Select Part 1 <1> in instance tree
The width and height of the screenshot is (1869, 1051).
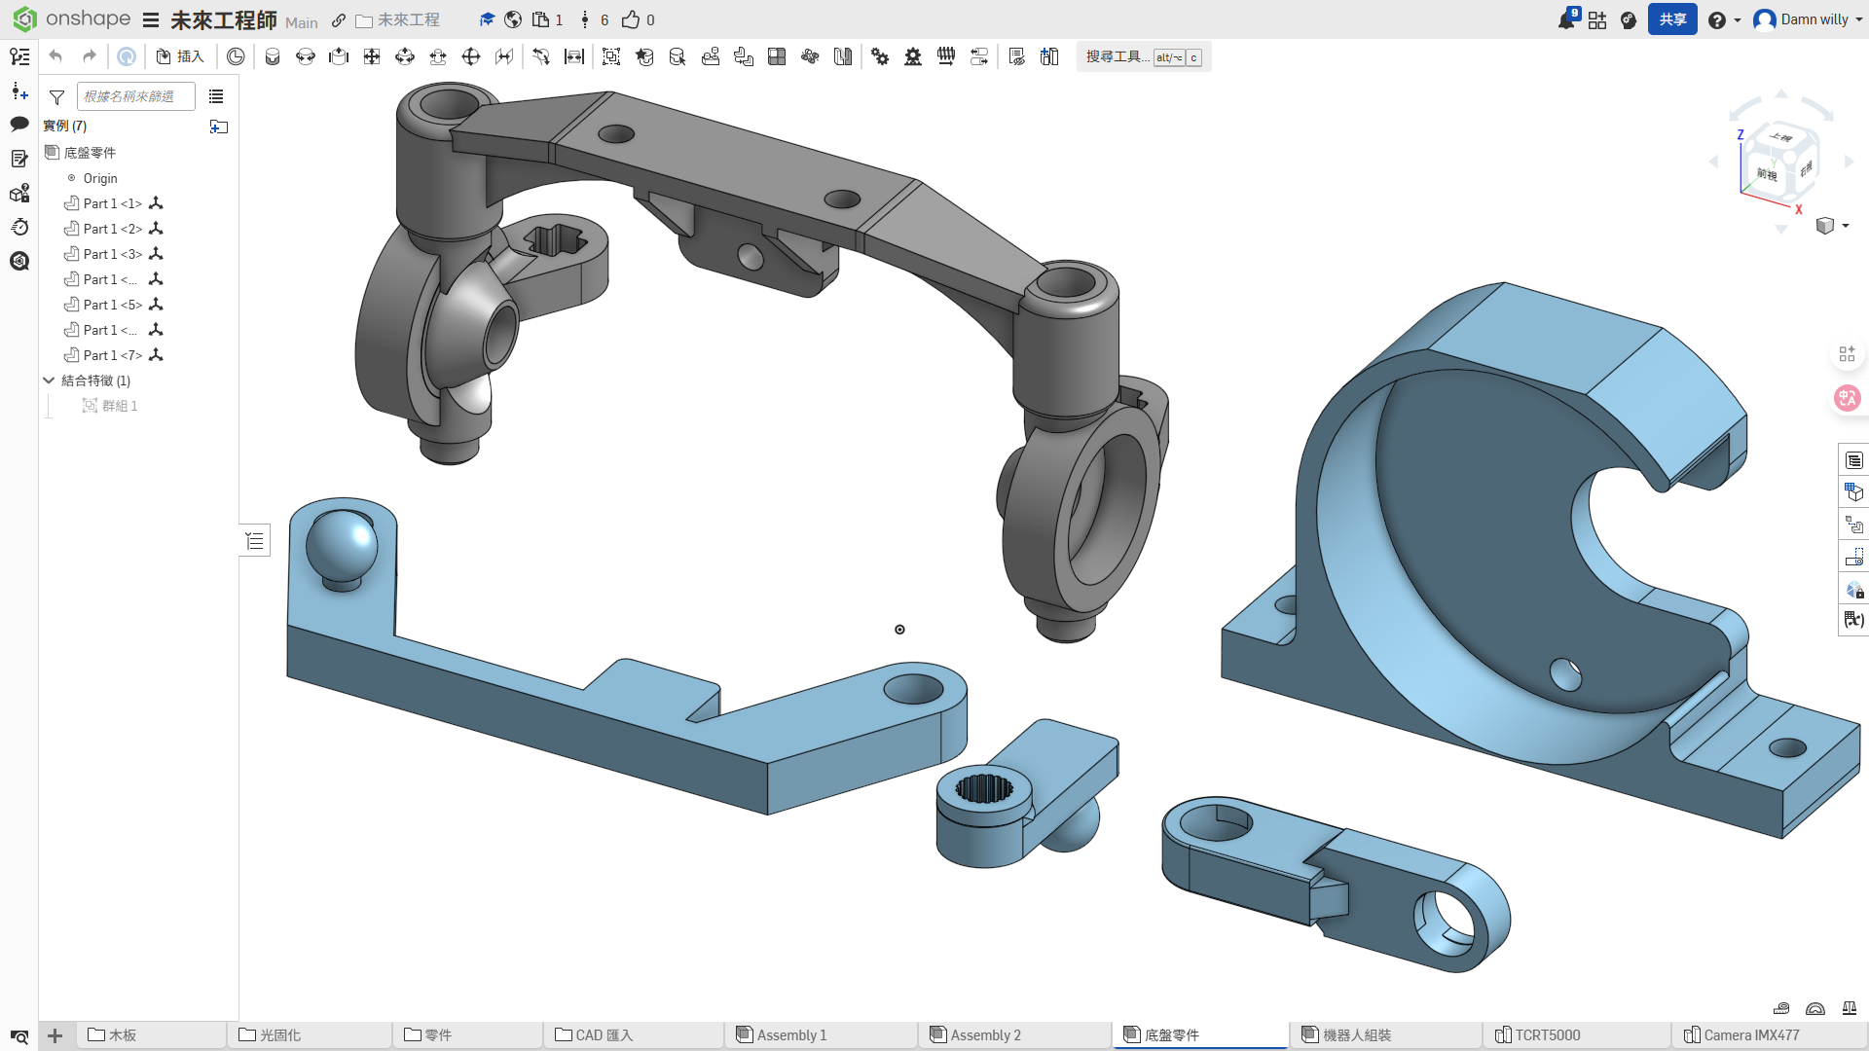tap(113, 203)
